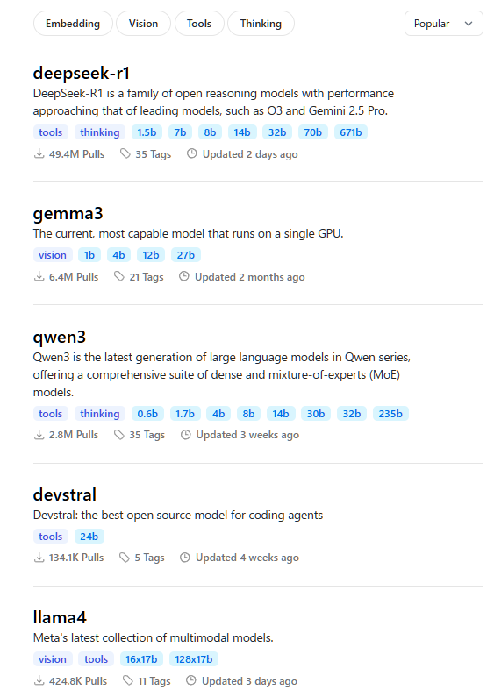Click the clock icon by Updated 3 weeks ago
The width and height of the screenshot is (494, 697).
click(186, 435)
